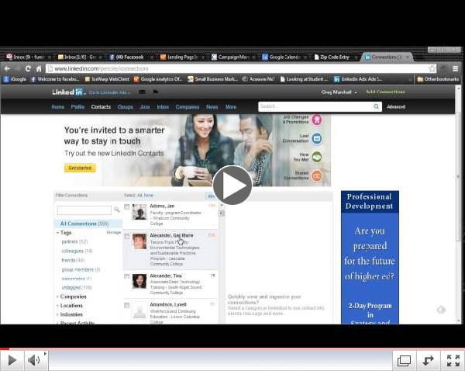The width and height of the screenshot is (465, 371).
Task: Filter by the colleagues tag
Action: coord(77,251)
